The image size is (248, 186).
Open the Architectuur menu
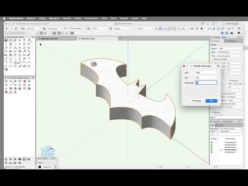91,19
